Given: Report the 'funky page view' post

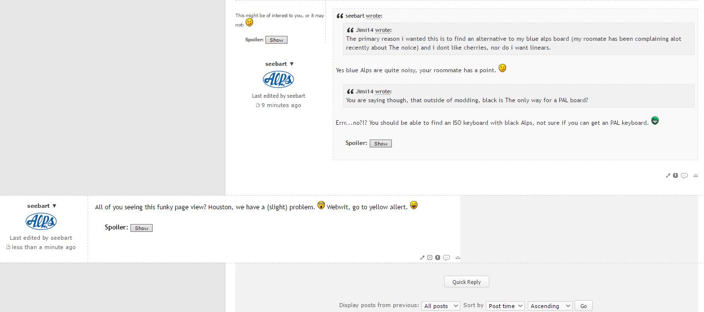Looking at the screenshot, I should tap(438, 257).
